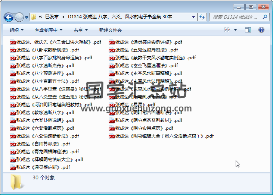
Task: Click the search box 搜索 D1314
Action: (x=239, y=17)
